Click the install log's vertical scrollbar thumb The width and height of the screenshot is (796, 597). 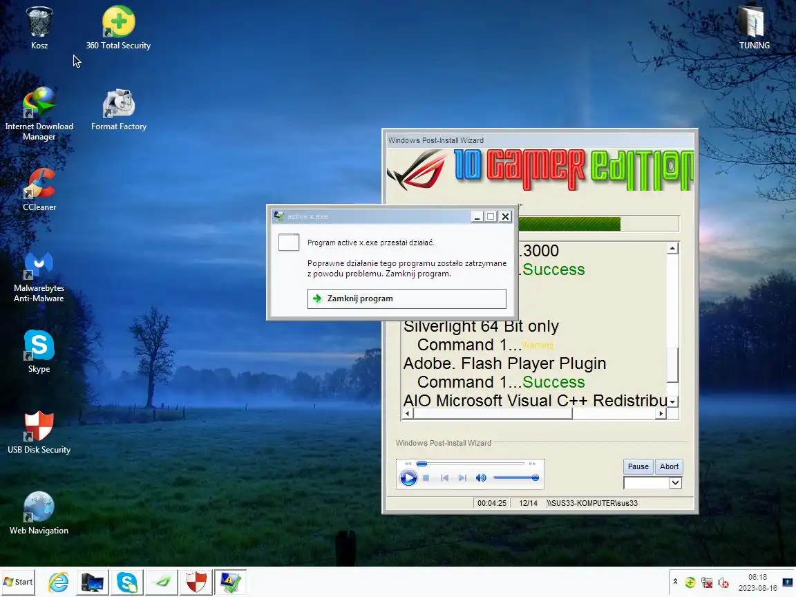[672, 365]
